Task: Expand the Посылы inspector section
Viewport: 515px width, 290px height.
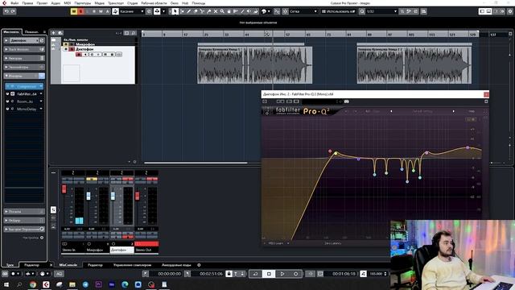Action: [24, 211]
